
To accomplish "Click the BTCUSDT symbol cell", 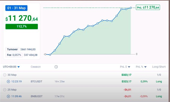I will tap(36, 82).
